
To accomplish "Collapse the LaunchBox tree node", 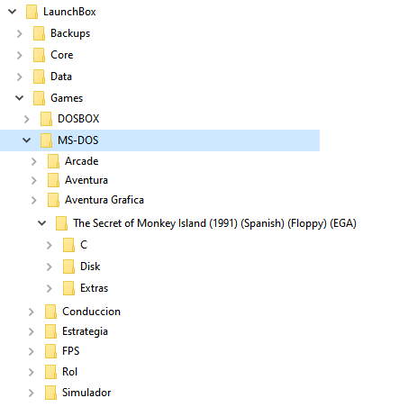I will tap(13, 12).
